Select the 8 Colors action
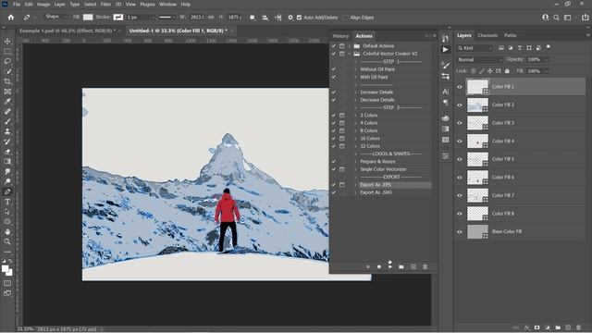The image size is (592, 333). coord(368,130)
